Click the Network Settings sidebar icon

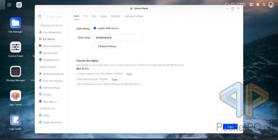40,87
